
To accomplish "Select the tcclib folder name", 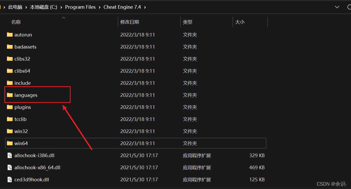I will click(x=20, y=119).
